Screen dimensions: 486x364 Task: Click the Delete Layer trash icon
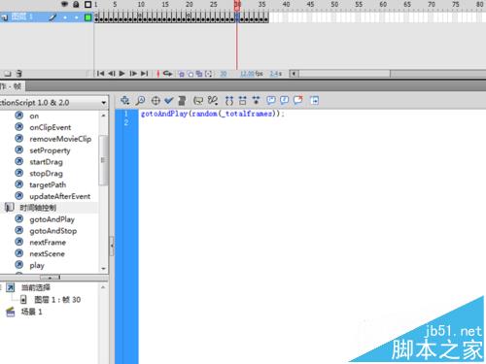19,74
